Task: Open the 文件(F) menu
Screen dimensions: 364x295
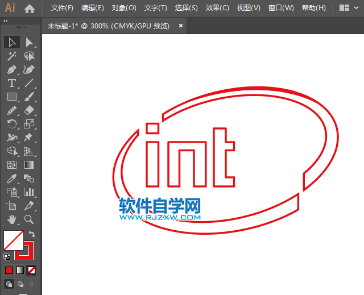Action: click(x=62, y=8)
